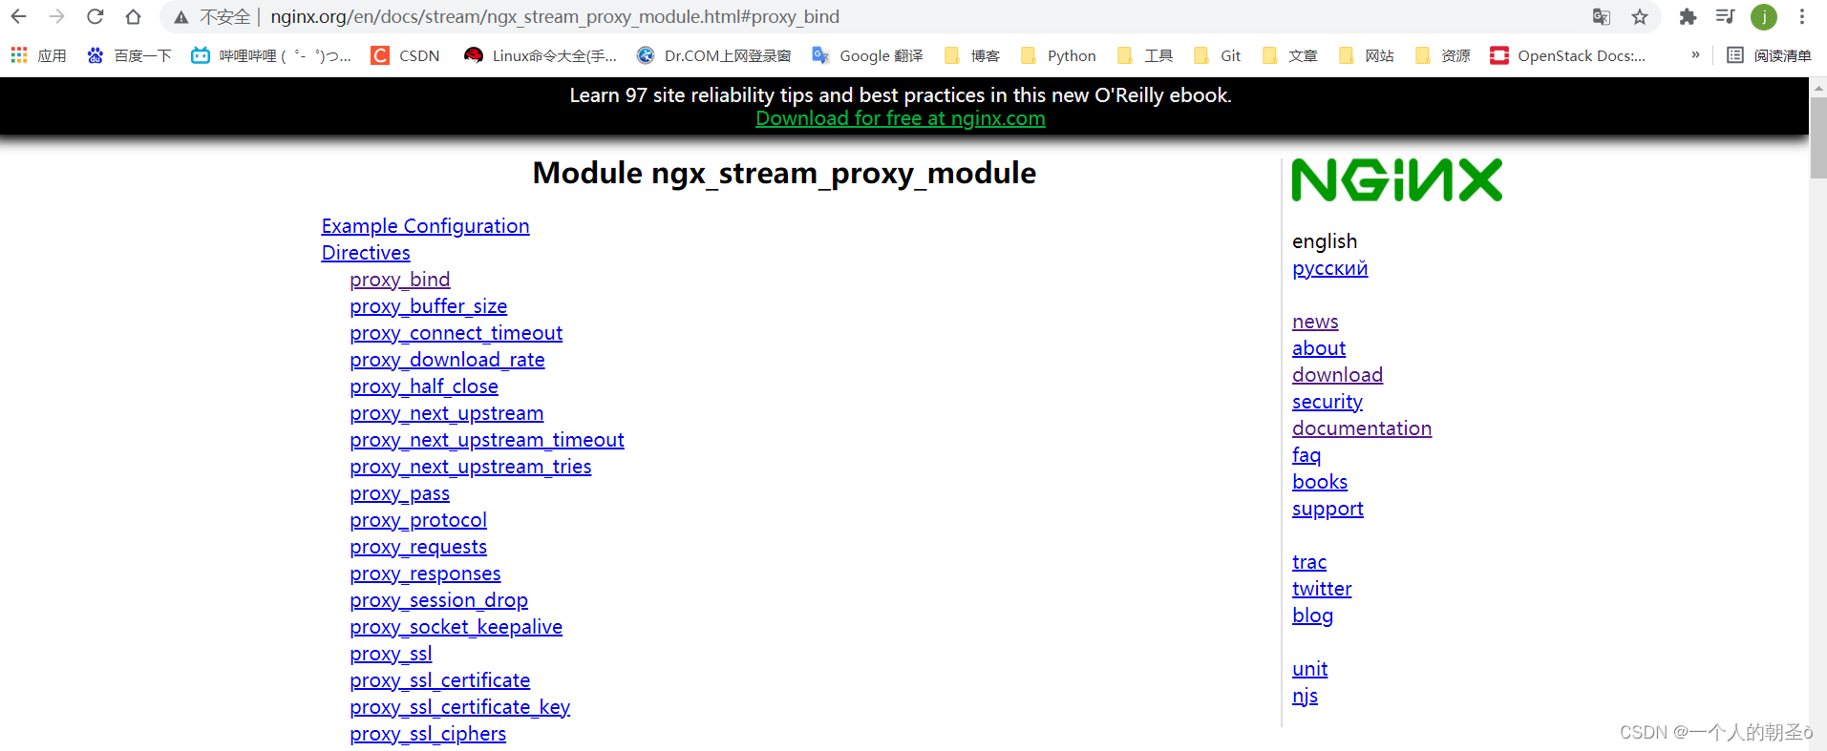Open the Google Translate page icon

tap(1602, 16)
